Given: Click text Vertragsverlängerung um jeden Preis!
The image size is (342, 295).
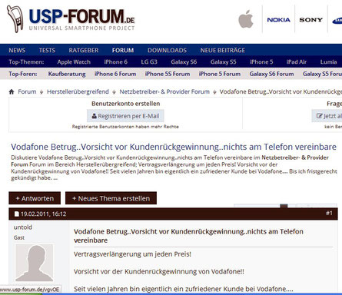Looking at the screenshot, I should [x=132, y=254].
